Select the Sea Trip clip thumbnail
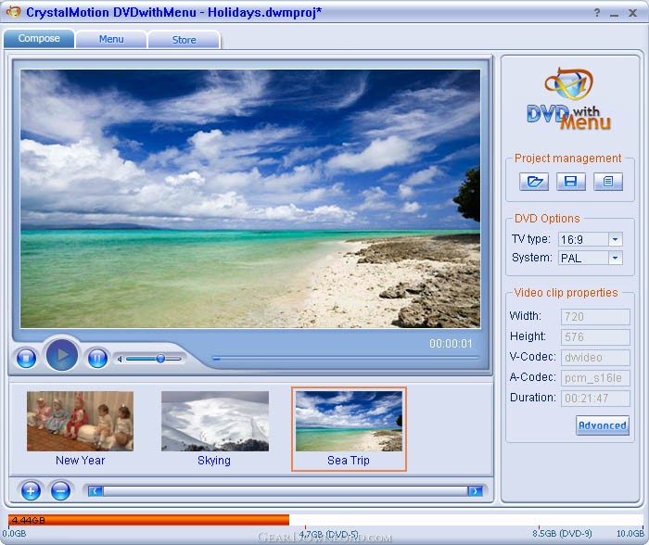The height and width of the screenshot is (545, 649). [349, 422]
